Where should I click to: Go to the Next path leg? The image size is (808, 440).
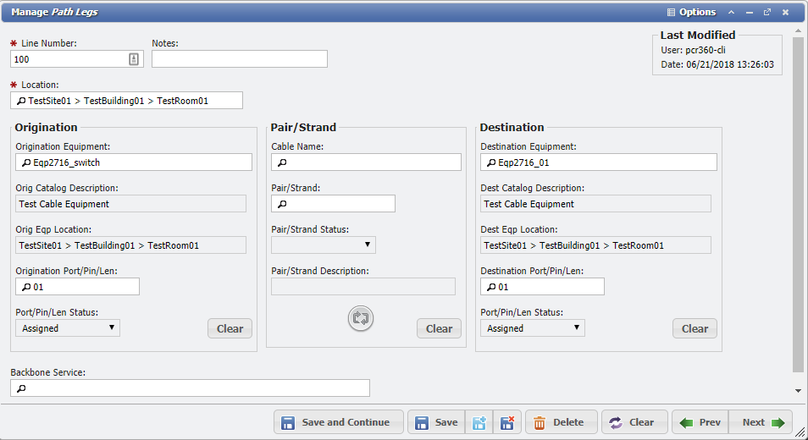pyautogui.click(x=761, y=422)
